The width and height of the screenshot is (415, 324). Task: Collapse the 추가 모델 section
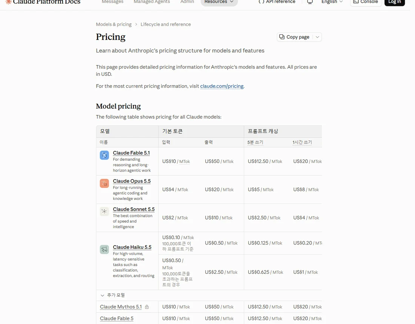[x=112, y=295]
